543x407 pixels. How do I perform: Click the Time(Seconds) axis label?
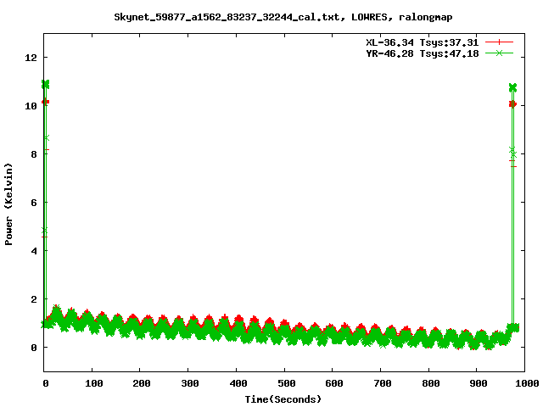[x=283, y=399]
